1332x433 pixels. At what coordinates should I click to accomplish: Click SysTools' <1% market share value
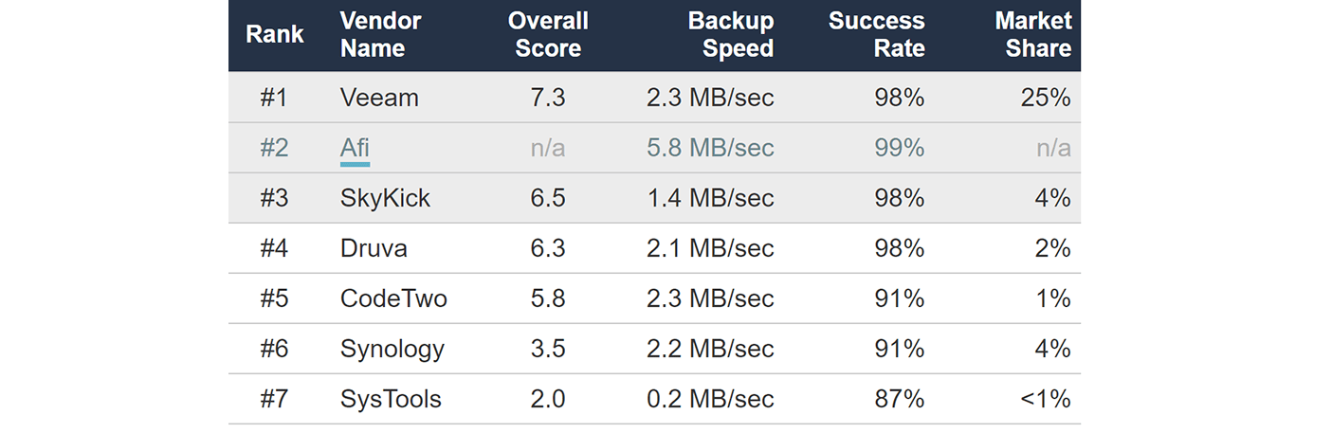1045,399
